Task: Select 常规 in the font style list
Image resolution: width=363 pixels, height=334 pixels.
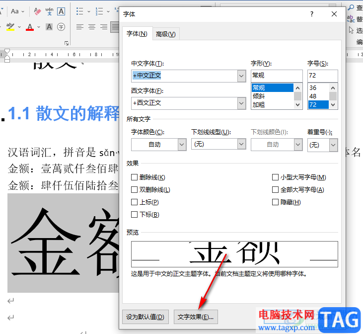Action: pos(273,88)
